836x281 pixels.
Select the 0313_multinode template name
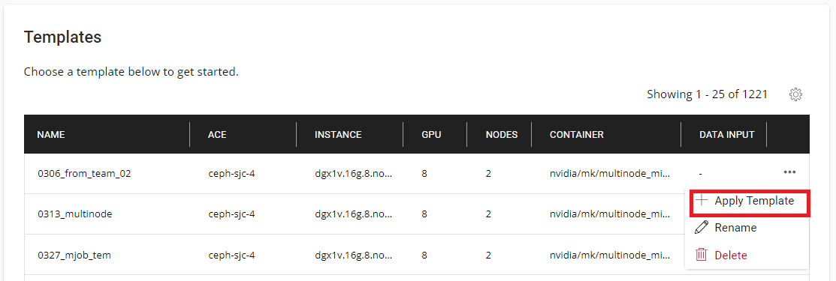pyautogui.click(x=74, y=214)
